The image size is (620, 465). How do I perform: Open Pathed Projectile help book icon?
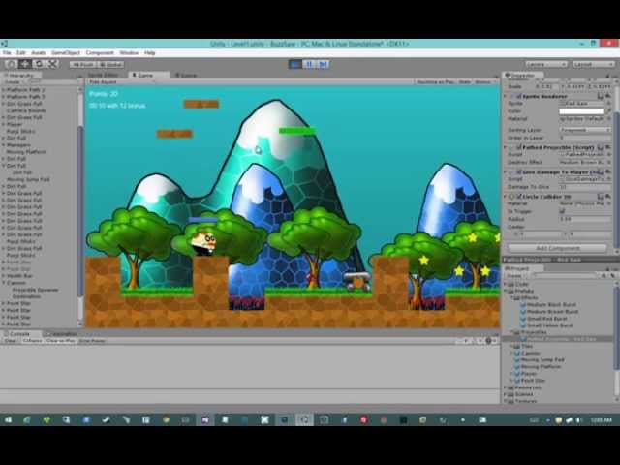pyautogui.click(x=601, y=147)
